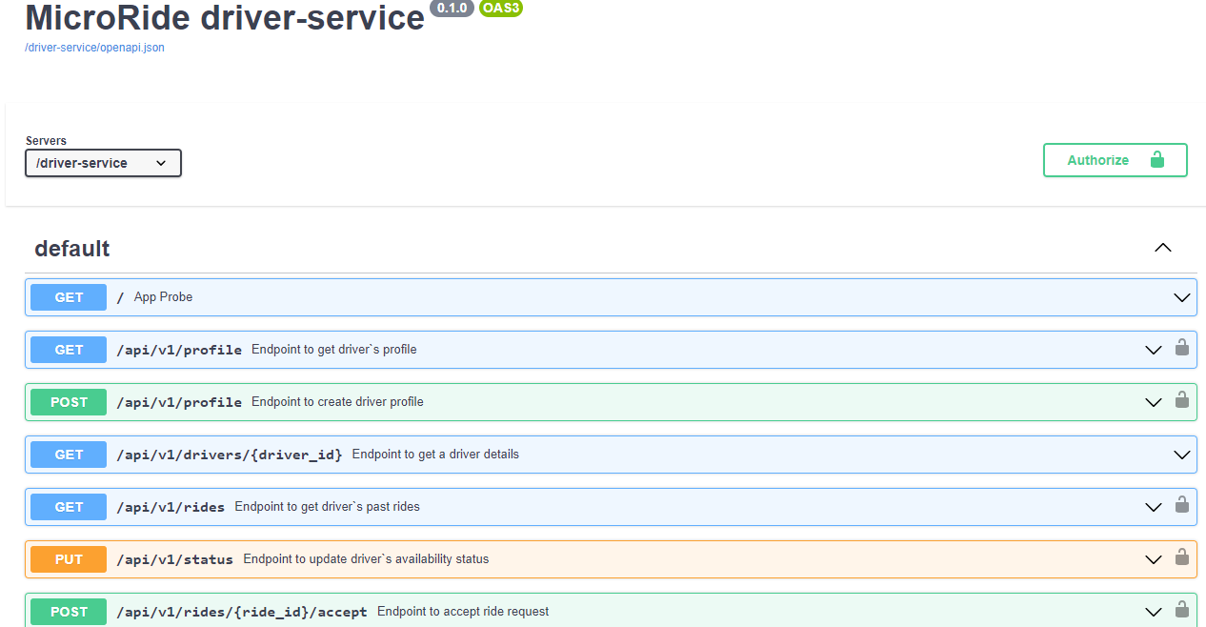1206x627 pixels.
Task: Expand the App Probe endpoint using its chevron
Action: point(1182,297)
